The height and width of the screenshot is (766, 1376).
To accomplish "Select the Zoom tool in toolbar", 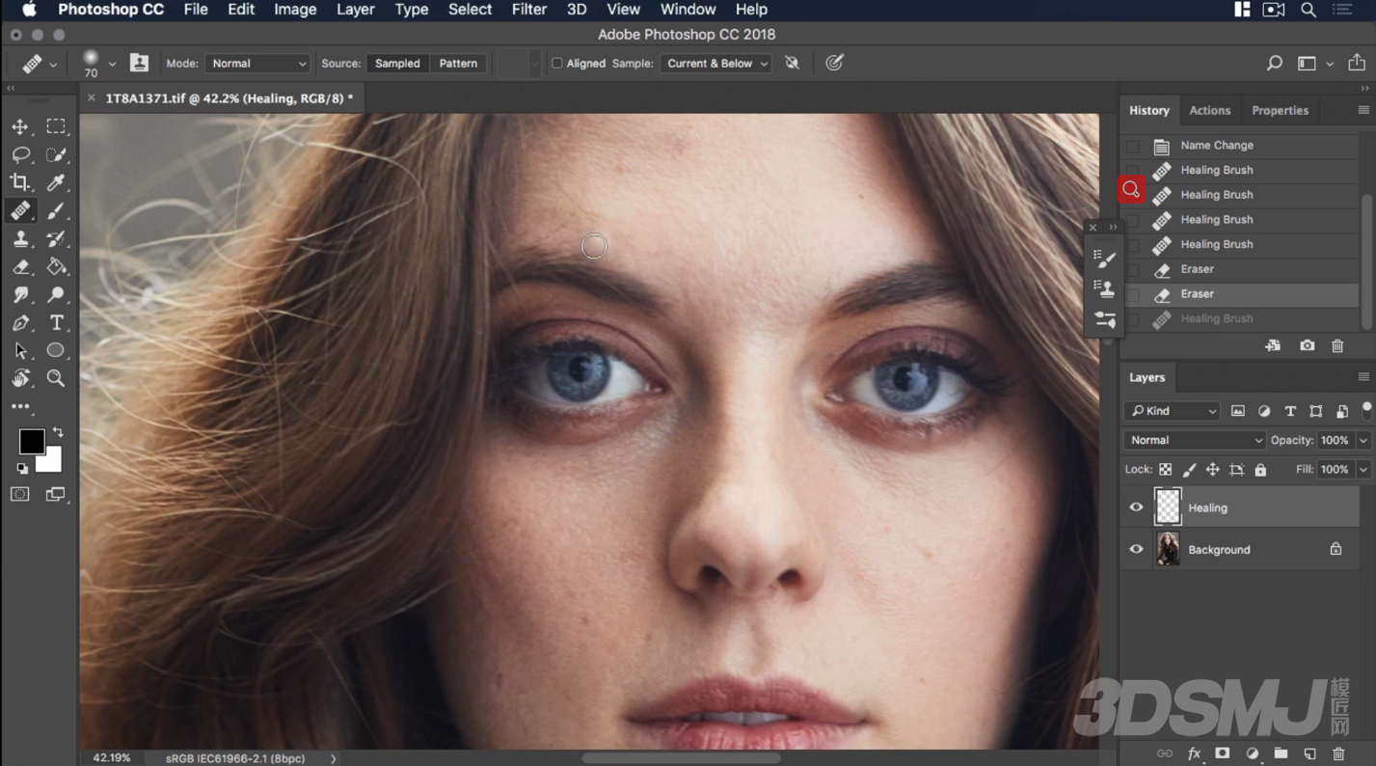I will click(56, 378).
